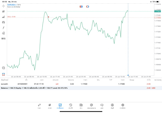Viewport: 162px width, 113px height.
Task: Open the mailbox @ tab
Action: [91, 106]
